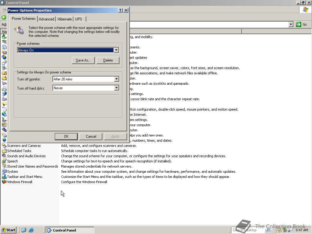Select 'Windows Firewall' name text

tap(20, 182)
